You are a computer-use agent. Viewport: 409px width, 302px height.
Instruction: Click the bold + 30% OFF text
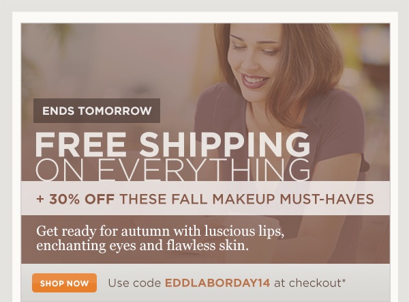76,199
